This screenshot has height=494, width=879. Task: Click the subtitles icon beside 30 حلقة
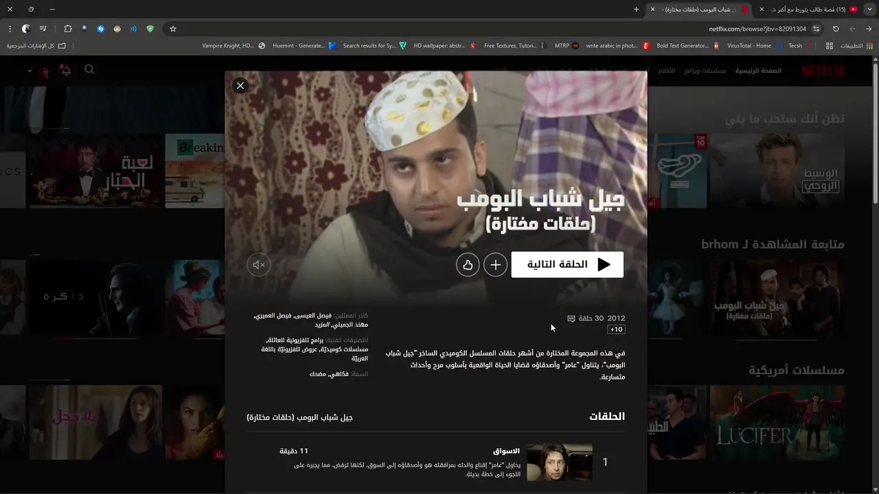[571, 318]
